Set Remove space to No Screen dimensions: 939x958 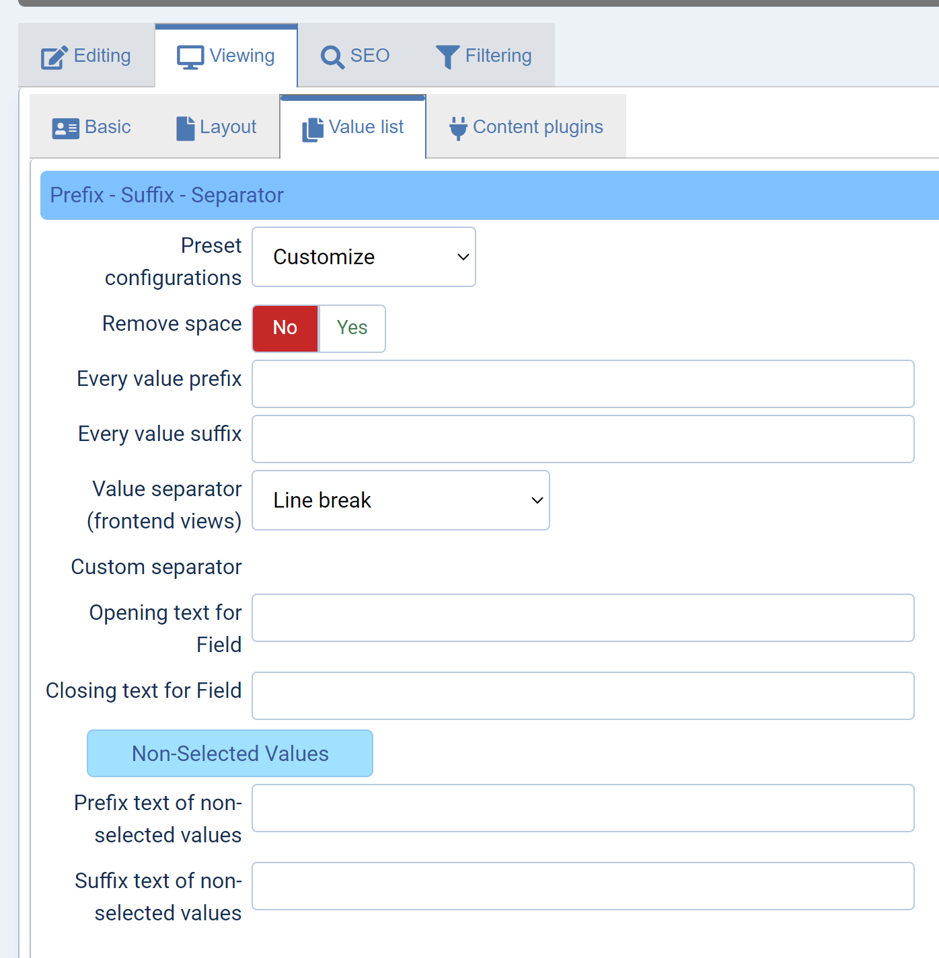pos(285,328)
